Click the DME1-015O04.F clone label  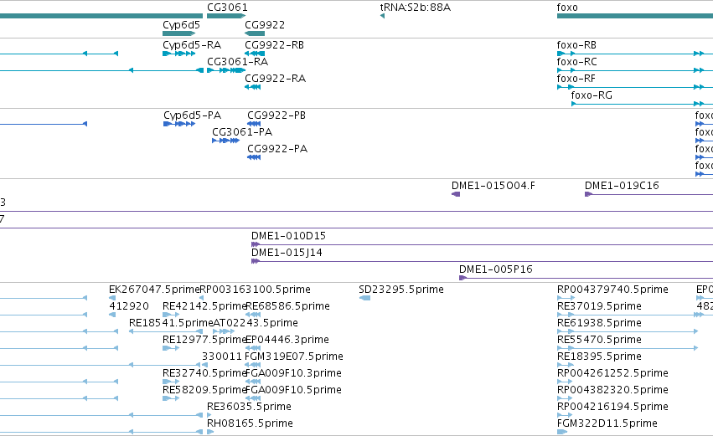[x=493, y=186]
